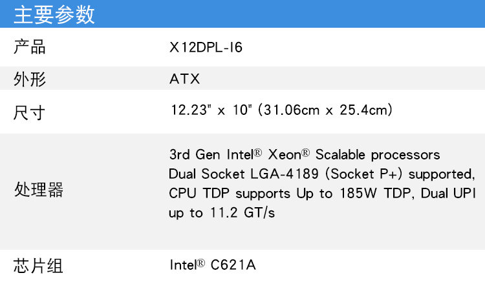
Task: Select the 尺寸 row label
Action: (x=30, y=112)
